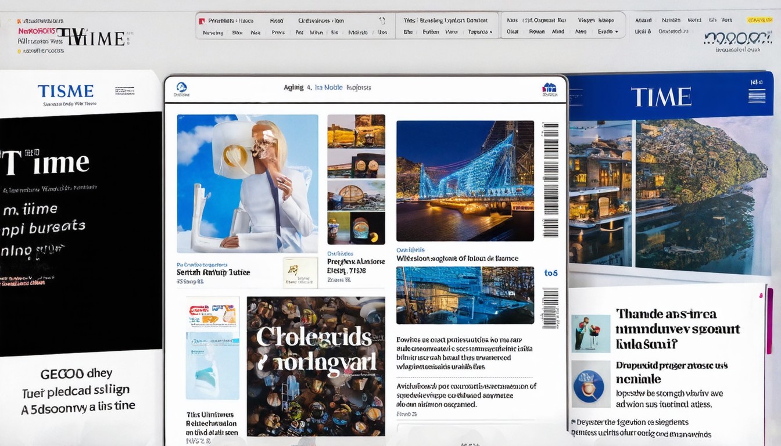Open the 'Wikieslon' headline under bridge photo

[457, 258]
